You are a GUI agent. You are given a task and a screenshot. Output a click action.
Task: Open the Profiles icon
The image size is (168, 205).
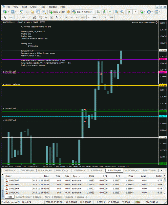click(x=12, y=12)
